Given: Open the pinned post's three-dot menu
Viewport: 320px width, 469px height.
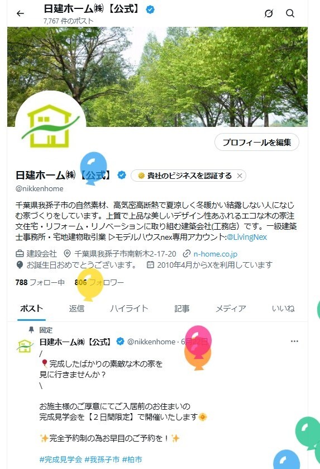Looking at the screenshot, I should (x=294, y=342).
